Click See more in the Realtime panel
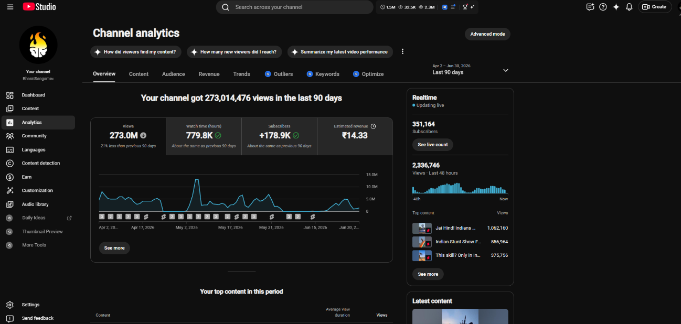 (428, 274)
